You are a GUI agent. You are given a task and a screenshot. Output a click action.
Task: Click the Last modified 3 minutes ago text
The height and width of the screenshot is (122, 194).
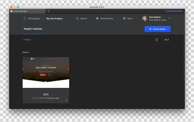pyautogui.click(x=46, y=98)
